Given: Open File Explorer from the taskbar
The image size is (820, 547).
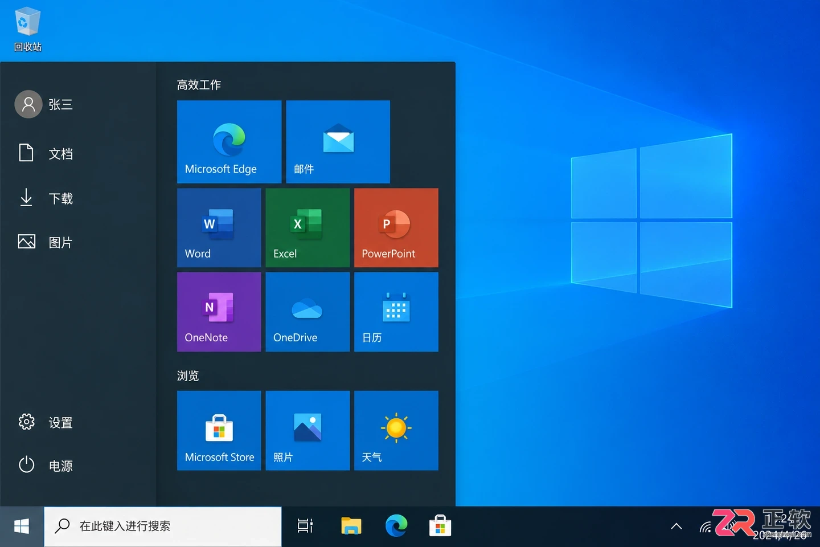Looking at the screenshot, I should pos(351,526).
